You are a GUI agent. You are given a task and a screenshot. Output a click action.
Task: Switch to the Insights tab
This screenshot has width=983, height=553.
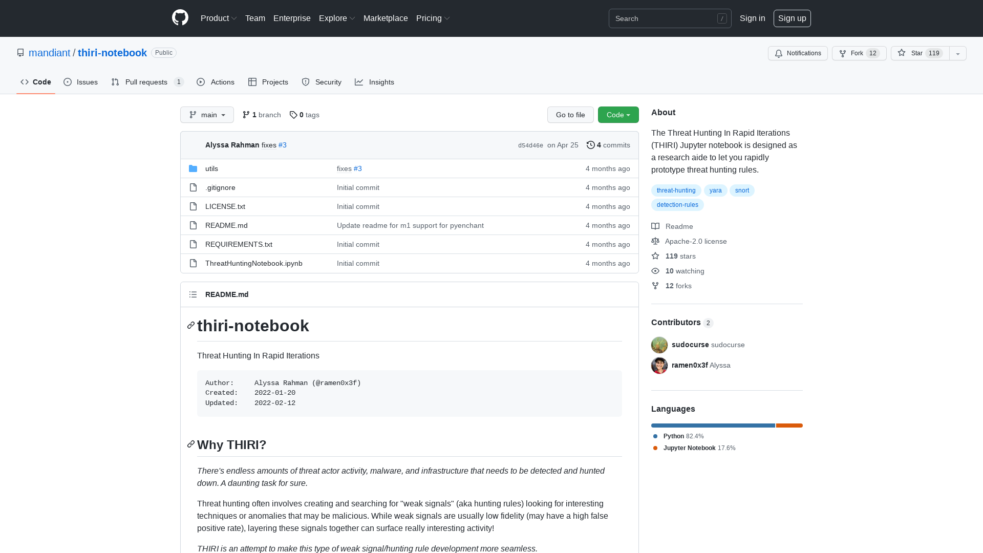pos(375,82)
